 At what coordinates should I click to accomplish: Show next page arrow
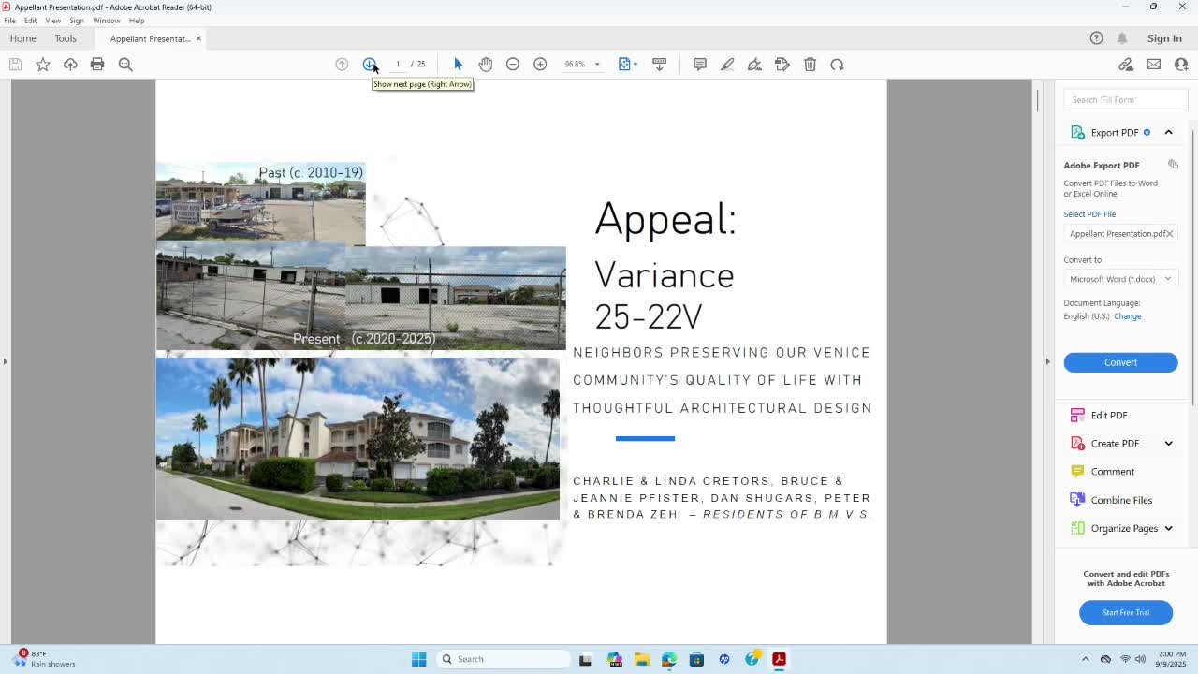point(369,64)
